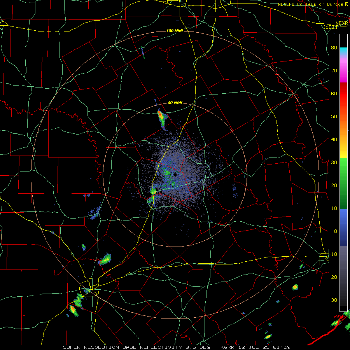The width and height of the screenshot is (350, 350).
Task: Click the 80 value on the dBZ scale
Action: click(334, 48)
